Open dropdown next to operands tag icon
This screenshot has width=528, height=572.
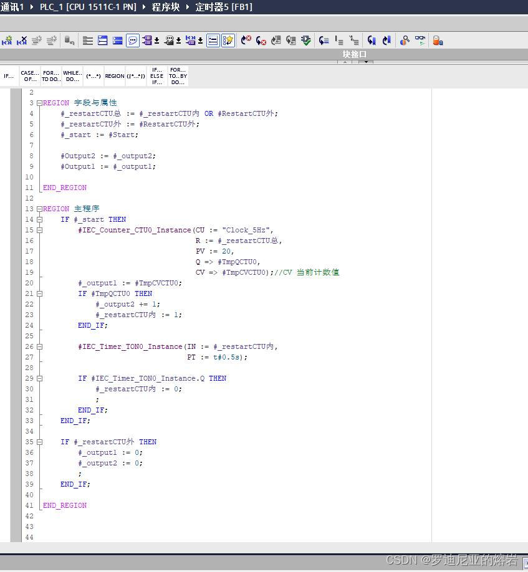(x=156, y=41)
